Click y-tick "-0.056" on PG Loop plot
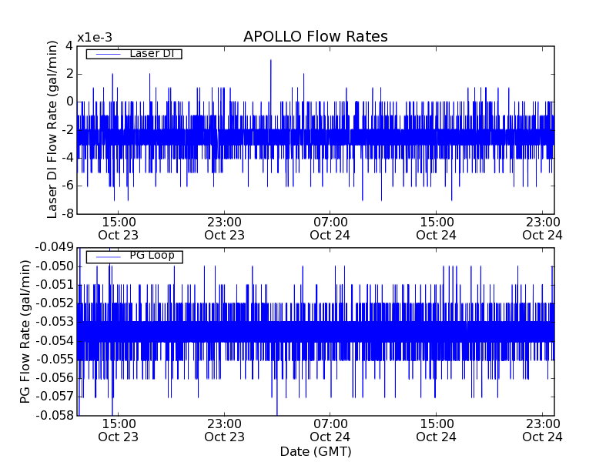This screenshot has width=616, height=462. click(x=54, y=378)
